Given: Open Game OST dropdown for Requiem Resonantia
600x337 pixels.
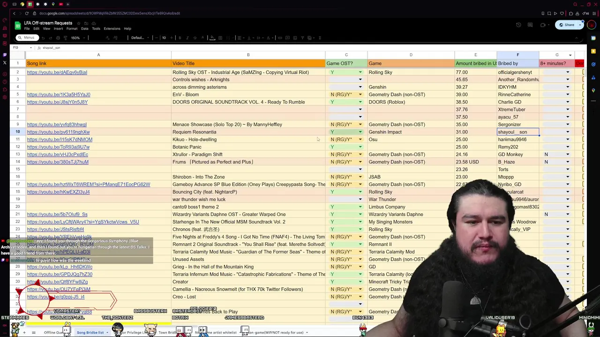Looking at the screenshot, I should coord(360,132).
